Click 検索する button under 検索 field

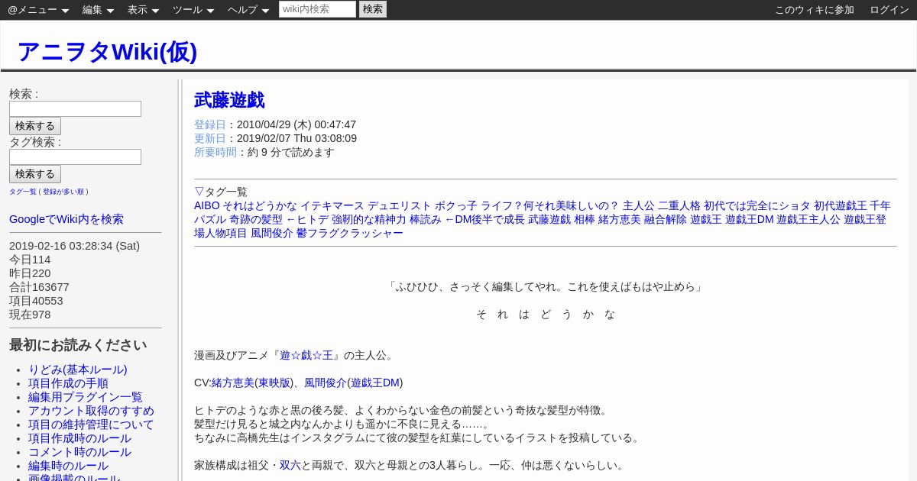(x=35, y=126)
